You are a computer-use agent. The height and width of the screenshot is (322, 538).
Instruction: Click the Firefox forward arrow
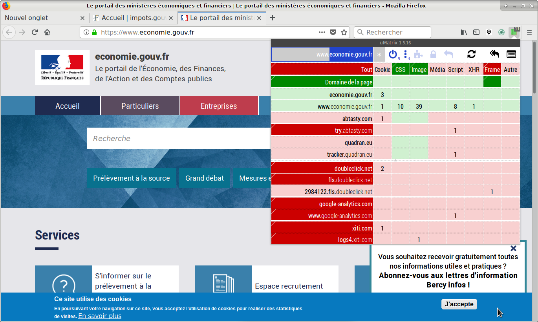pos(22,32)
